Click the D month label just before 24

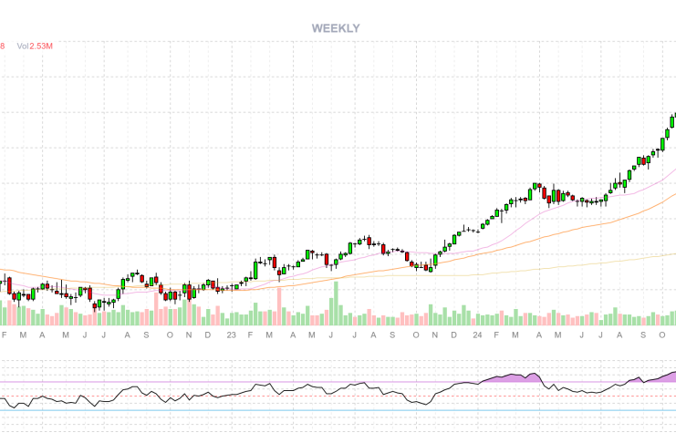click(455, 335)
